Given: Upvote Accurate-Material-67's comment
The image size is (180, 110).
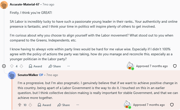Looking at the screenshot, I should [12, 66].
